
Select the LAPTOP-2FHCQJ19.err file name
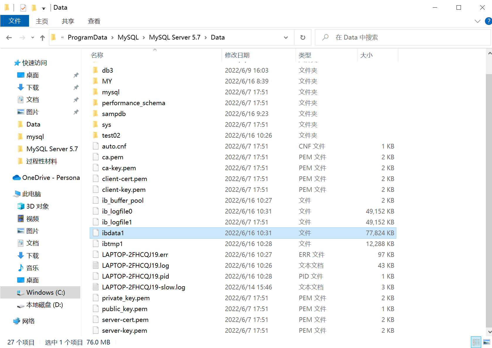tap(135, 255)
